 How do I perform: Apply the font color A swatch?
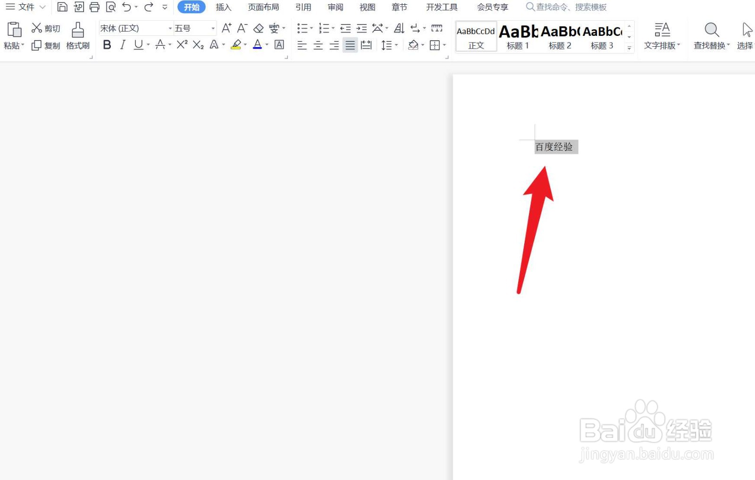(x=257, y=45)
